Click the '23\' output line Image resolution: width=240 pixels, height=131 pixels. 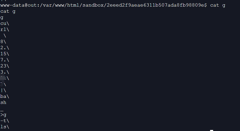pyautogui.click(x=5, y=66)
